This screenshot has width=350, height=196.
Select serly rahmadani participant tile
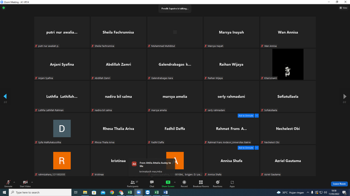(231, 96)
